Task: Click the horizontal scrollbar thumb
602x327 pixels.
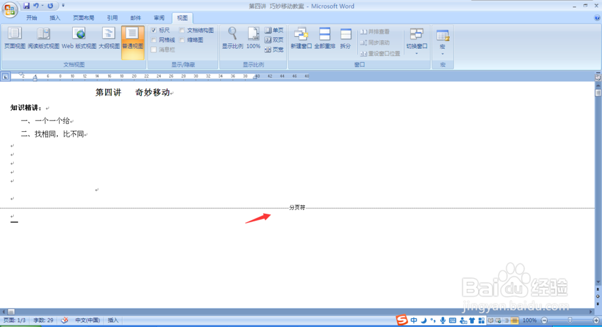Action: 11,311
